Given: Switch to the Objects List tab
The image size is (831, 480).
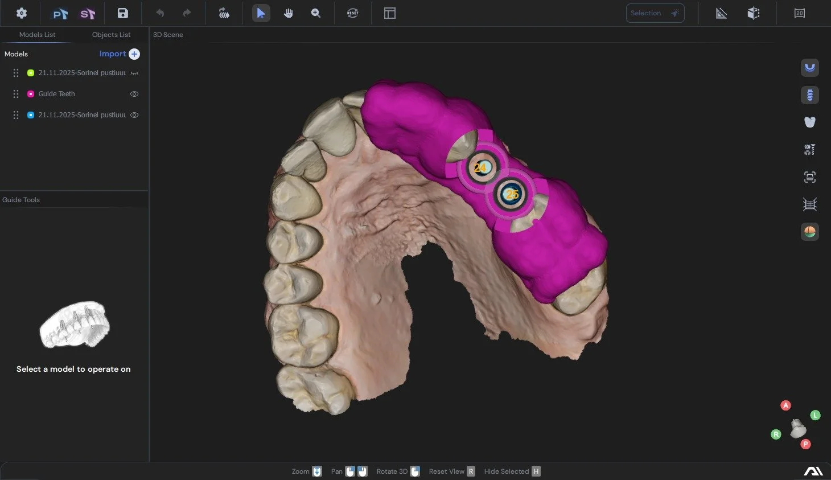Looking at the screenshot, I should [x=112, y=35].
